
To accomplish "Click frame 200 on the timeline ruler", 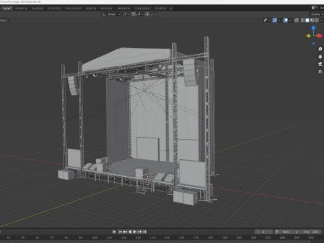I will (239, 238).
